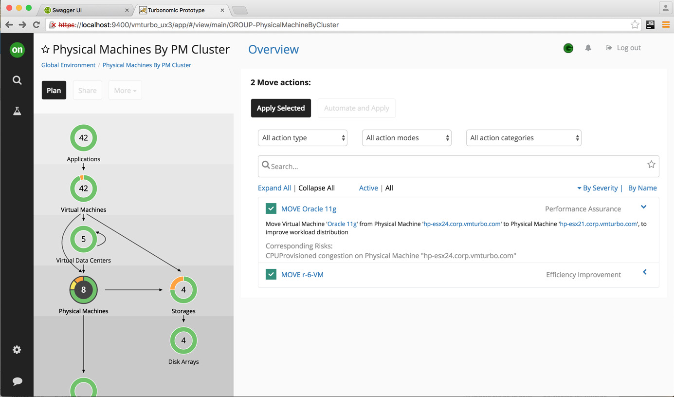674x397 pixels.
Task: Collapse the MOVE Oracle 11g chevron
Action: [x=643, y=207]
